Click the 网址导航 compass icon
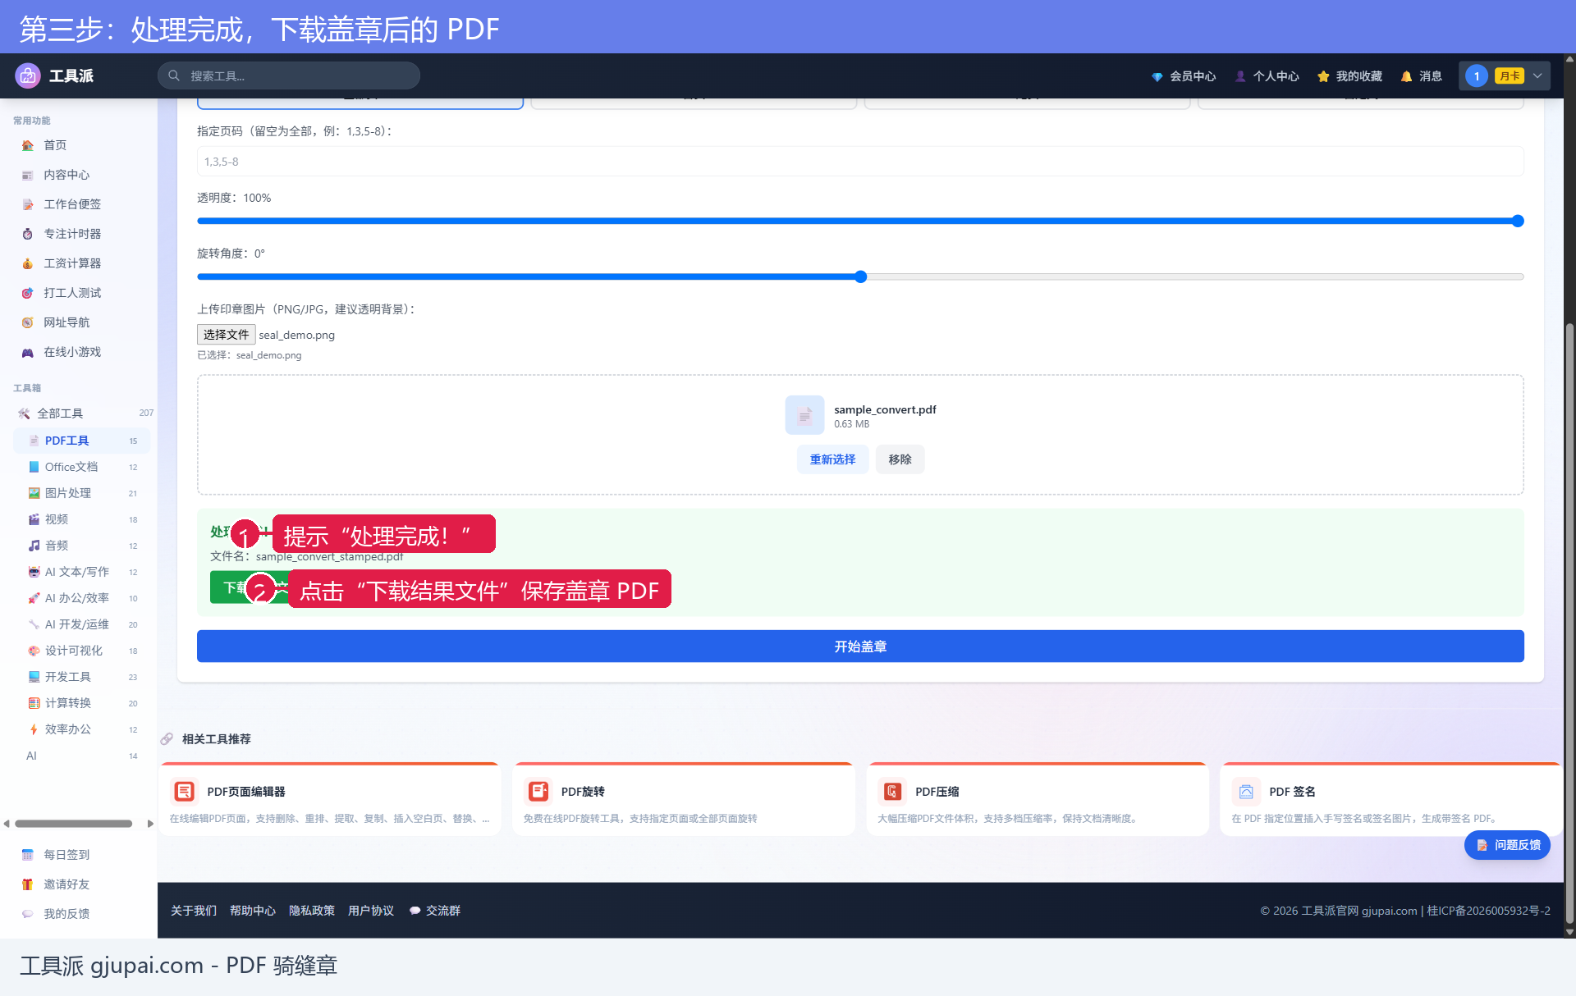Image resolution: width=1576 pixels, height=996 pixels. point(28,322)
